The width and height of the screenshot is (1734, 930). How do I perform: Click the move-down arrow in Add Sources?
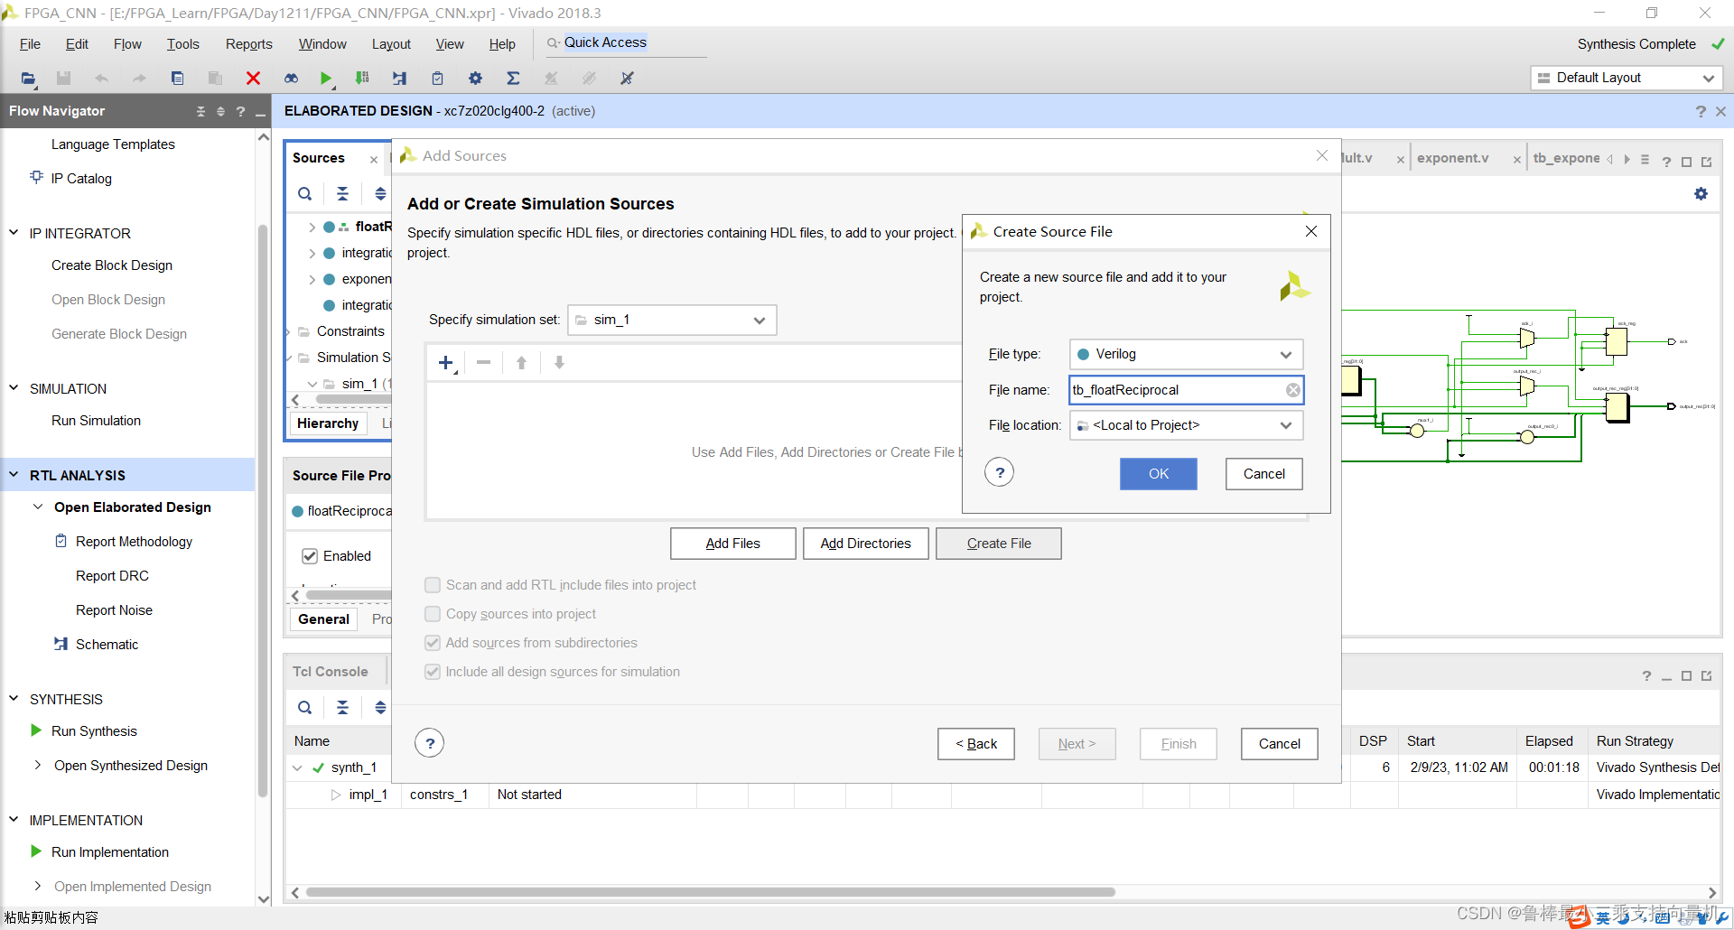coord(559,363)
